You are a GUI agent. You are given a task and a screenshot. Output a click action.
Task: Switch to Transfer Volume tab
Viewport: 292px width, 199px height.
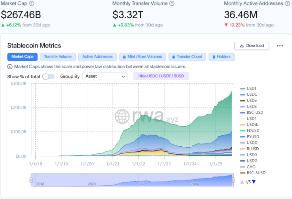(58, 57)
